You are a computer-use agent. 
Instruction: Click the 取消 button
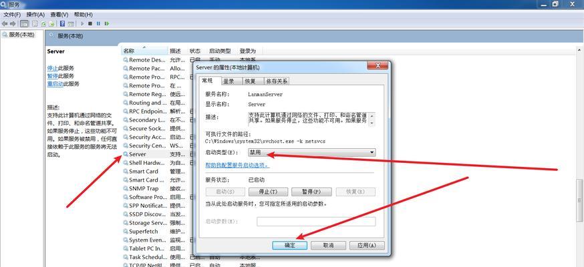click(329, 246)
